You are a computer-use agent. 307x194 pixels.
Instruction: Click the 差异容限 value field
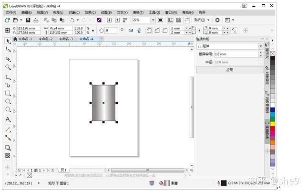point(235,54)
